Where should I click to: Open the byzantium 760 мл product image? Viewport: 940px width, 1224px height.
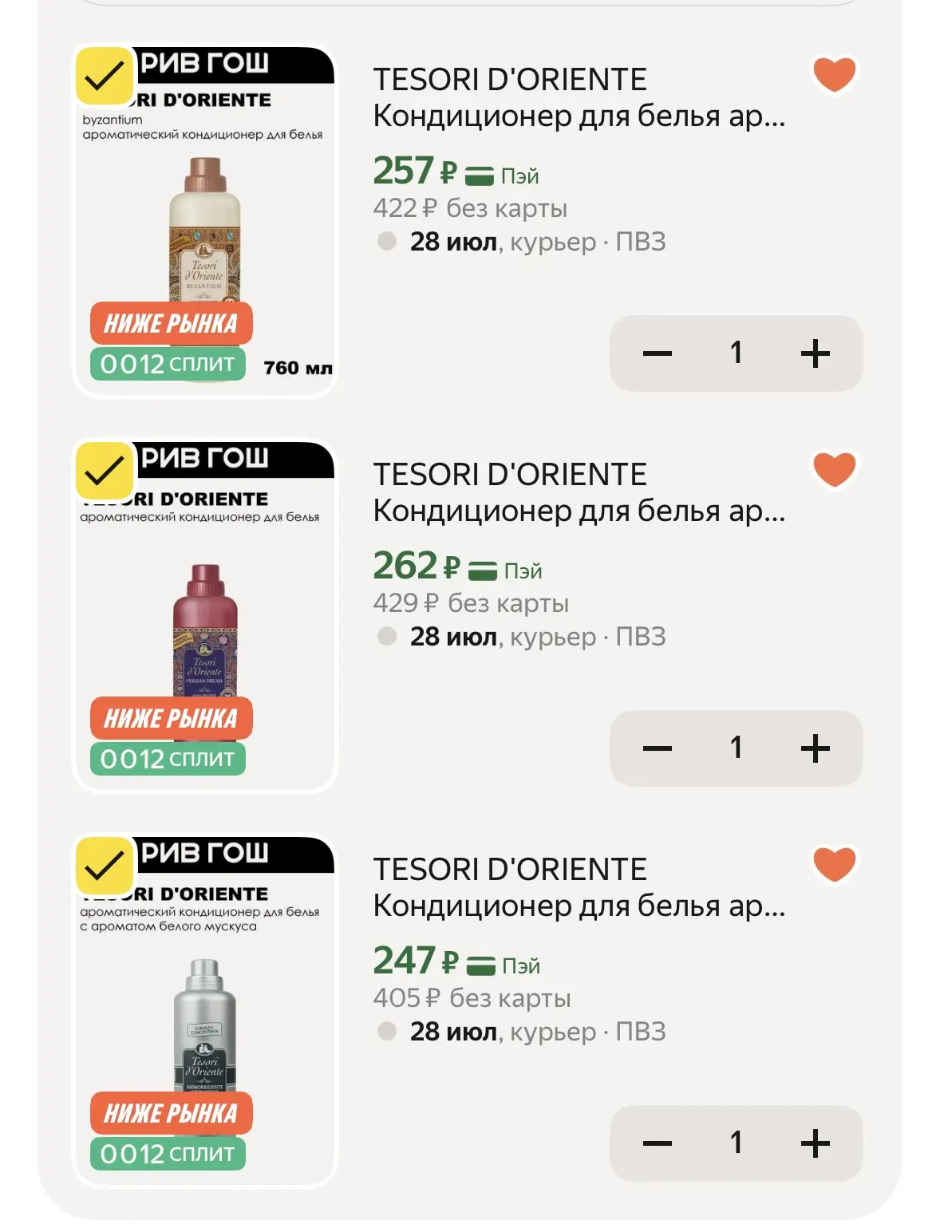click(205, 221)
